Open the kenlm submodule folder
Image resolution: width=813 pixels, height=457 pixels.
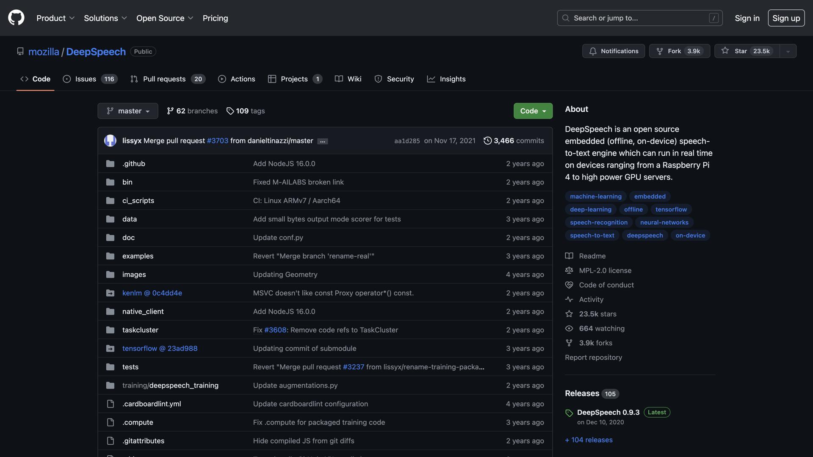coord(152,293)
